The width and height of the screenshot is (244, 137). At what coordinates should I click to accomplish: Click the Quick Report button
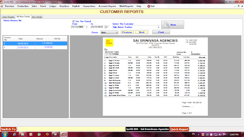[179, 129]
